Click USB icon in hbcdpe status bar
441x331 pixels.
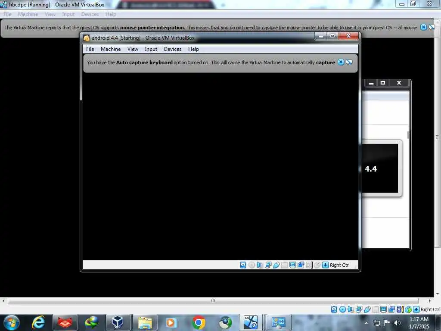[x=367, y=309]
